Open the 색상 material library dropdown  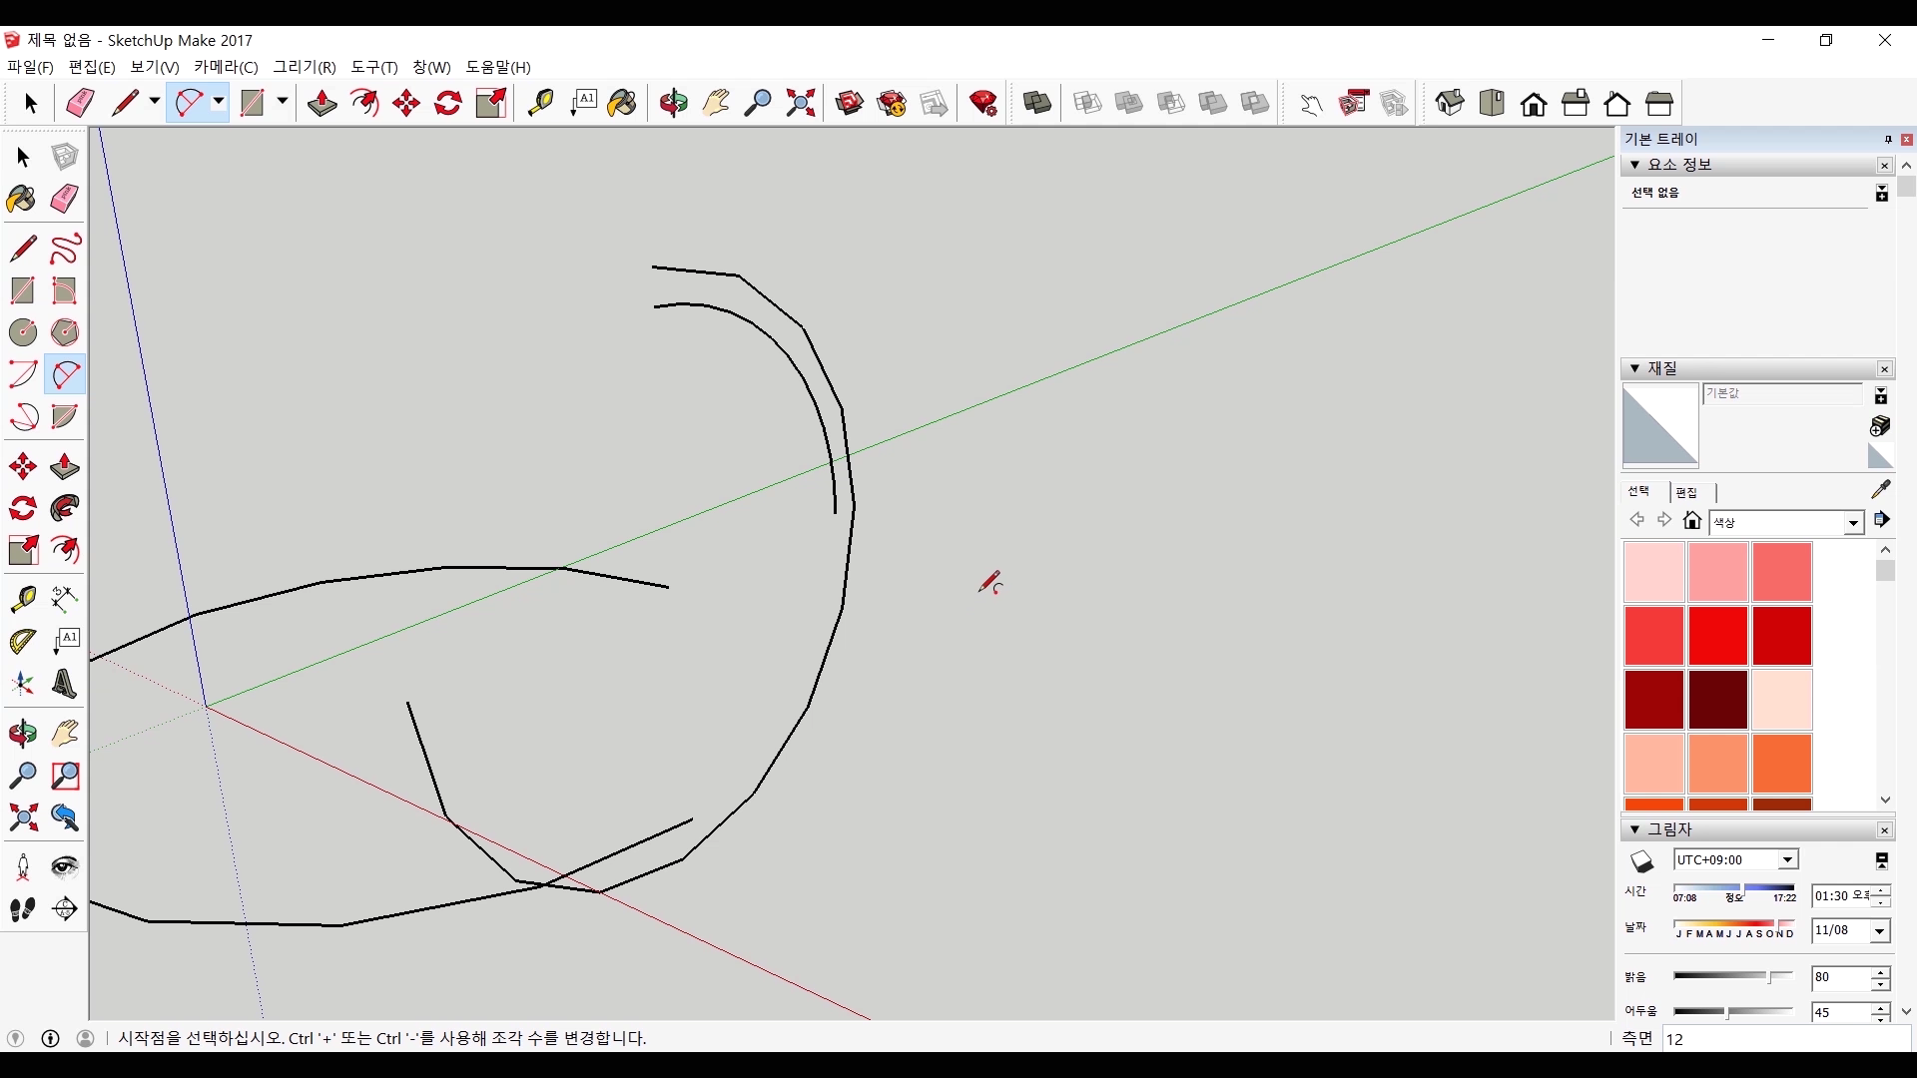click(1852, 522)
